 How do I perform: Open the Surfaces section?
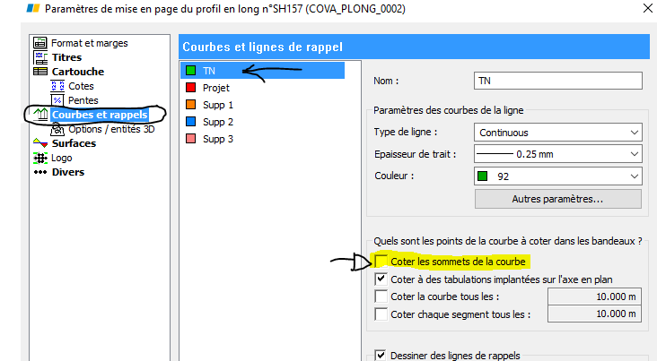click(74, 143)
